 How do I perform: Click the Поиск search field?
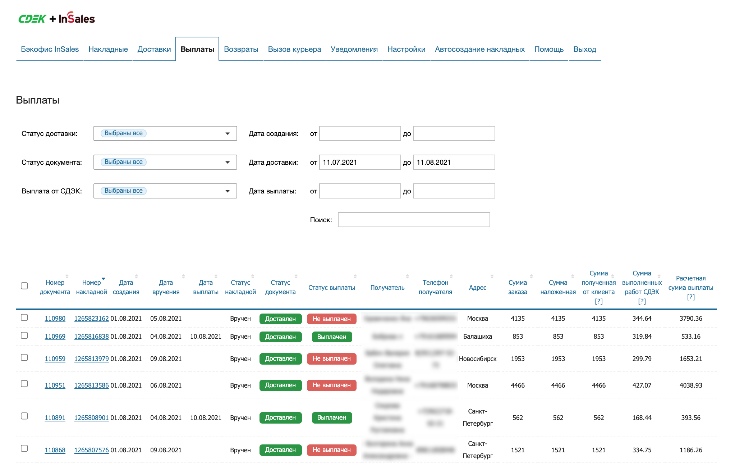(414, 220)
